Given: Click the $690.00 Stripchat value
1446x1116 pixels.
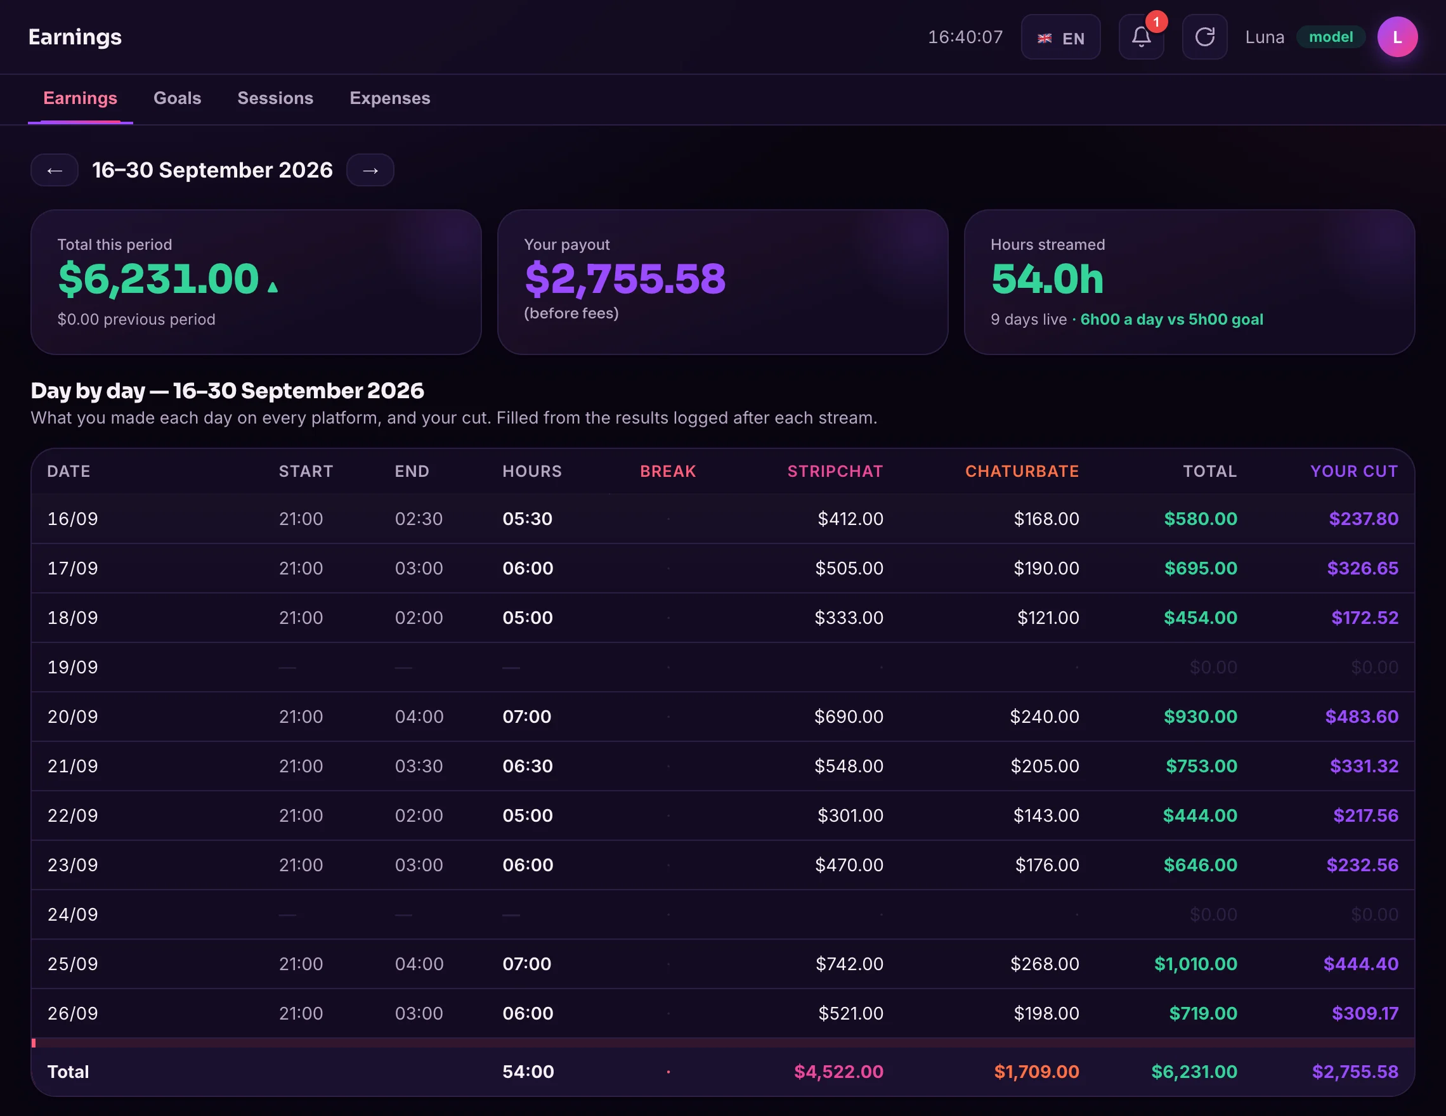Looking at the screenshot, I should pos(849,716).
